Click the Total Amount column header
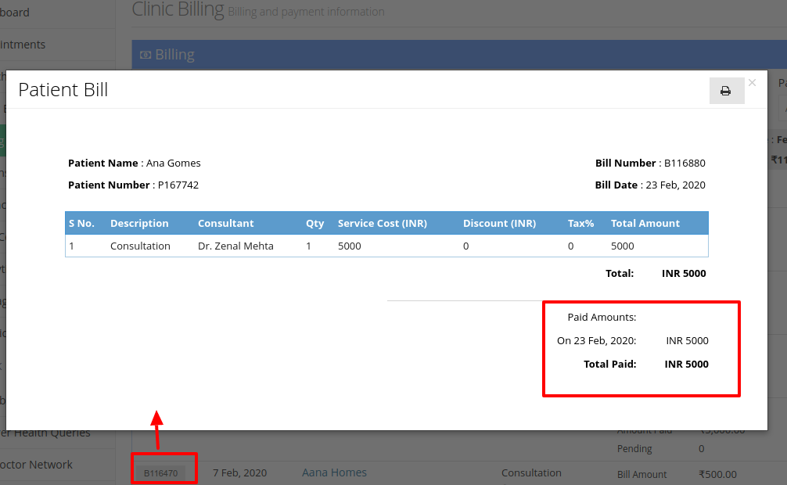 click(645, 224)
